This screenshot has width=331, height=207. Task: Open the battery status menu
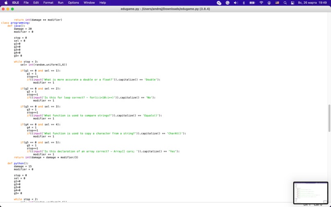[x=252, y=3]
